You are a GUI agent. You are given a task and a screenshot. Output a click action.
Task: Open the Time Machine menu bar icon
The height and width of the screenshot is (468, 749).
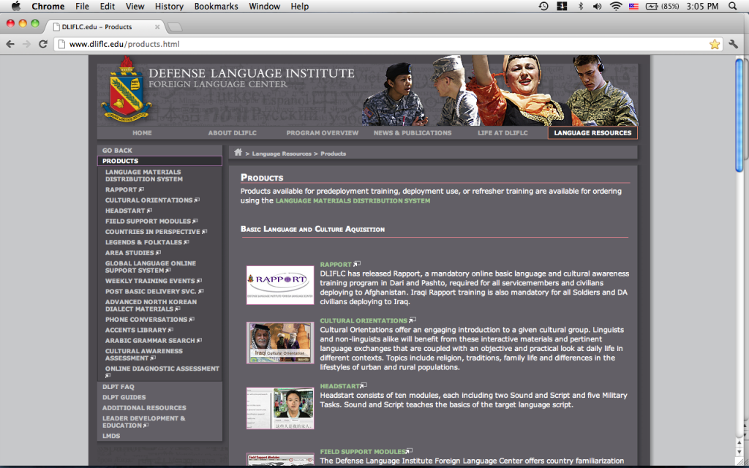[x=543, y=6]
